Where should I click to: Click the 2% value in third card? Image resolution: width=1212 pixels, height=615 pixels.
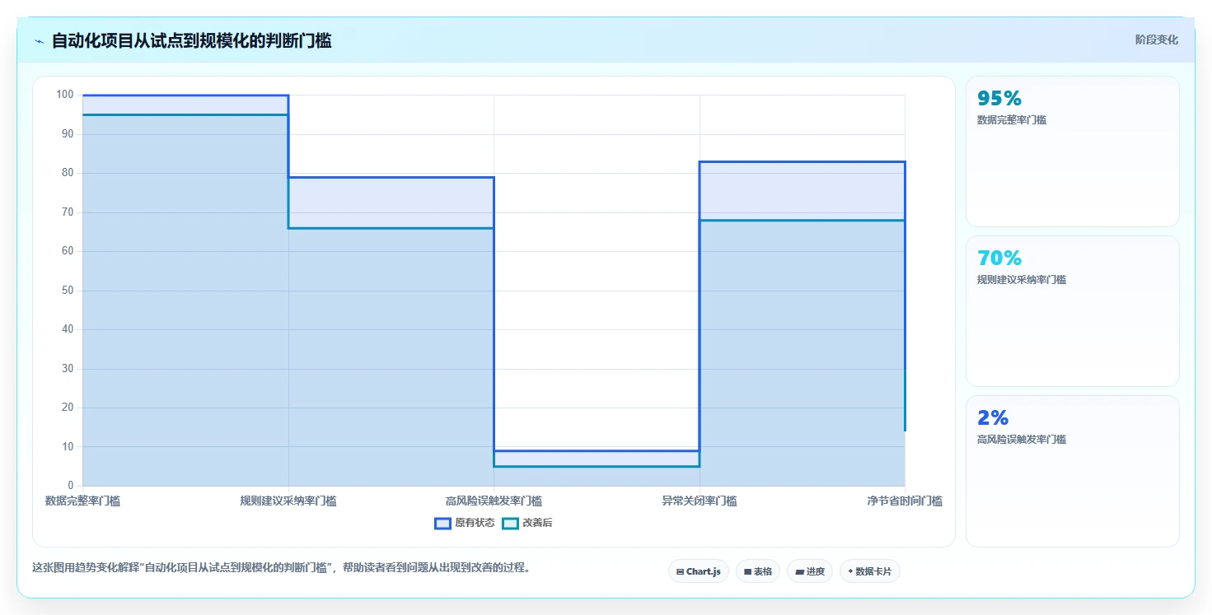(993, 418)
